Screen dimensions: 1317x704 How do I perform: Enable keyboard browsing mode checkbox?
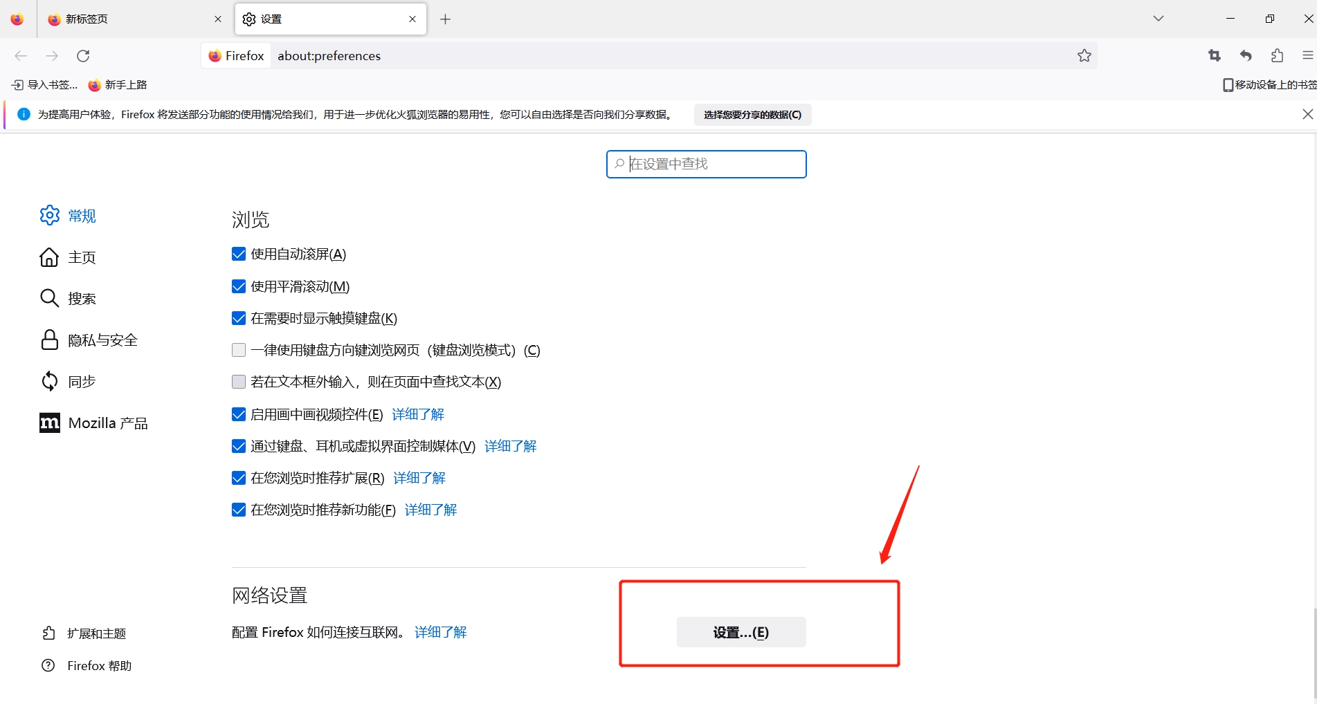(239, 351)
